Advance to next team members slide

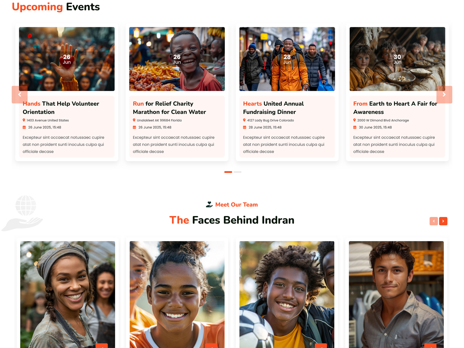click(443, 221)
